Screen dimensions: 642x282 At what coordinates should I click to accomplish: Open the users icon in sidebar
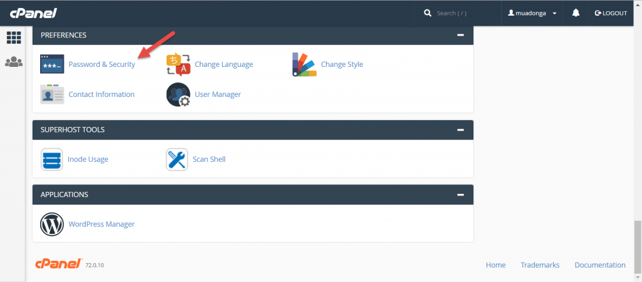[x=14, y=61]
